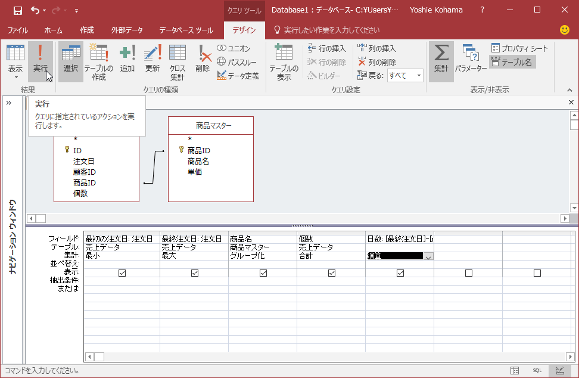Screen dimensions: 579x378
Task: Uncheck 表示 for 最初の注文日 column
Action: pos(122,273)
